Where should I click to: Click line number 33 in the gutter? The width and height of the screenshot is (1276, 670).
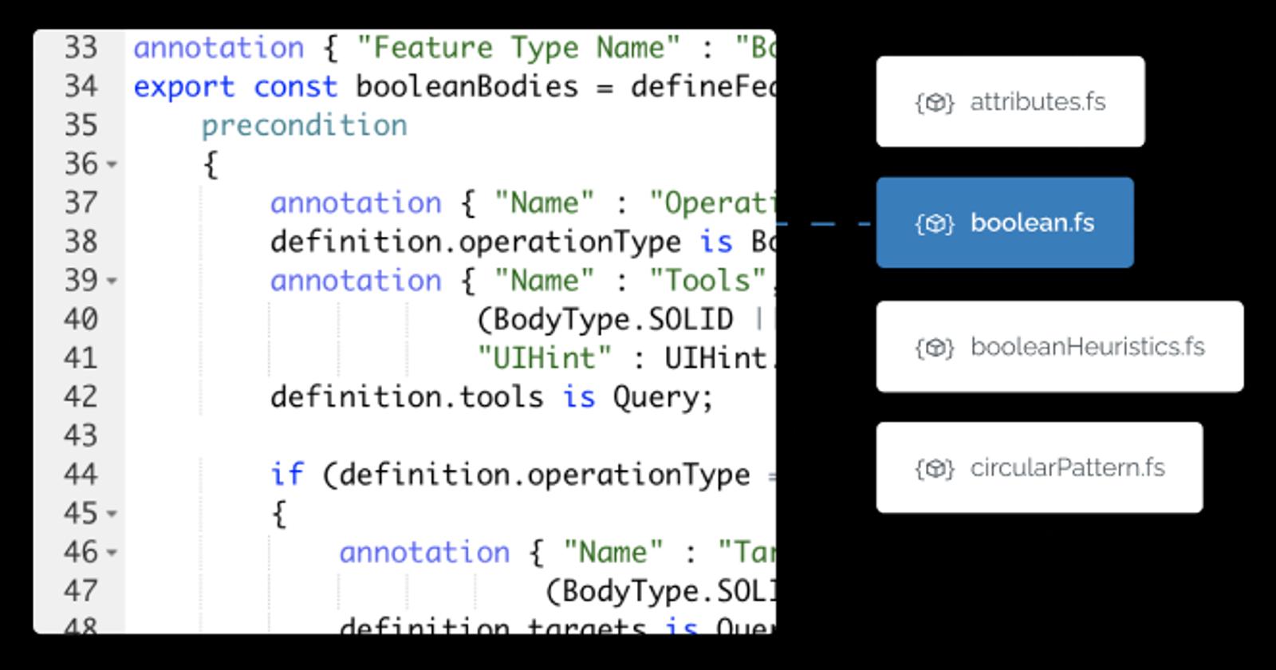pyautogui.click(x=81, y=48)
